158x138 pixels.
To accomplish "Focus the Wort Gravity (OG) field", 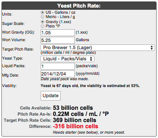I will (58, 33).
